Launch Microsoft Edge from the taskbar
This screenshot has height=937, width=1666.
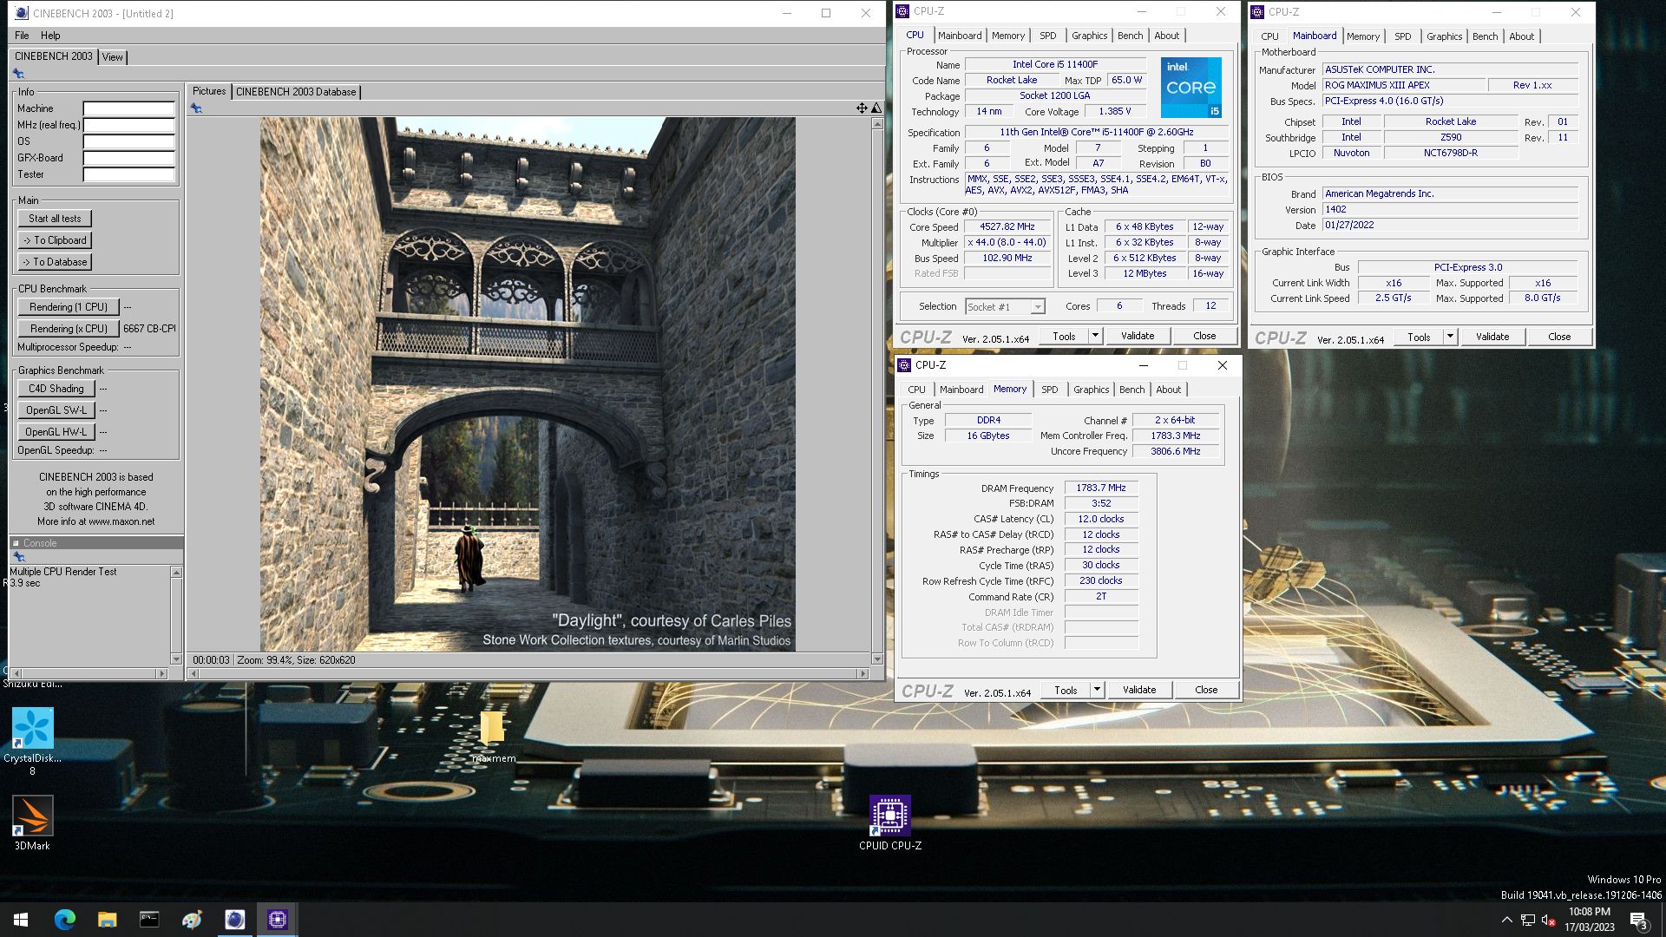(x=64, y=920)
